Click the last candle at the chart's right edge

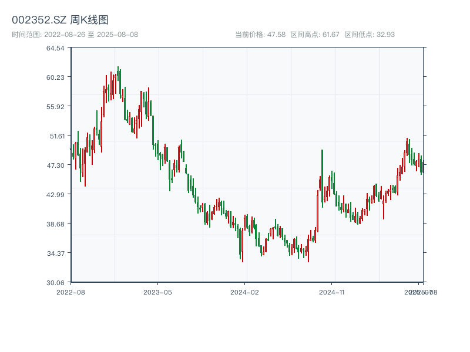point(422,167)
